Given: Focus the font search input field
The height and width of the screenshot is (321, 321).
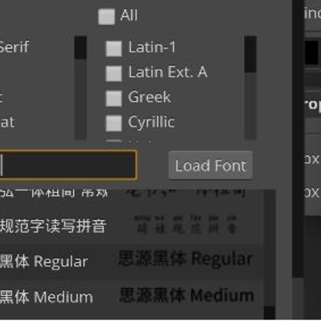Looking at the screenshot, I should pos(68,165).
